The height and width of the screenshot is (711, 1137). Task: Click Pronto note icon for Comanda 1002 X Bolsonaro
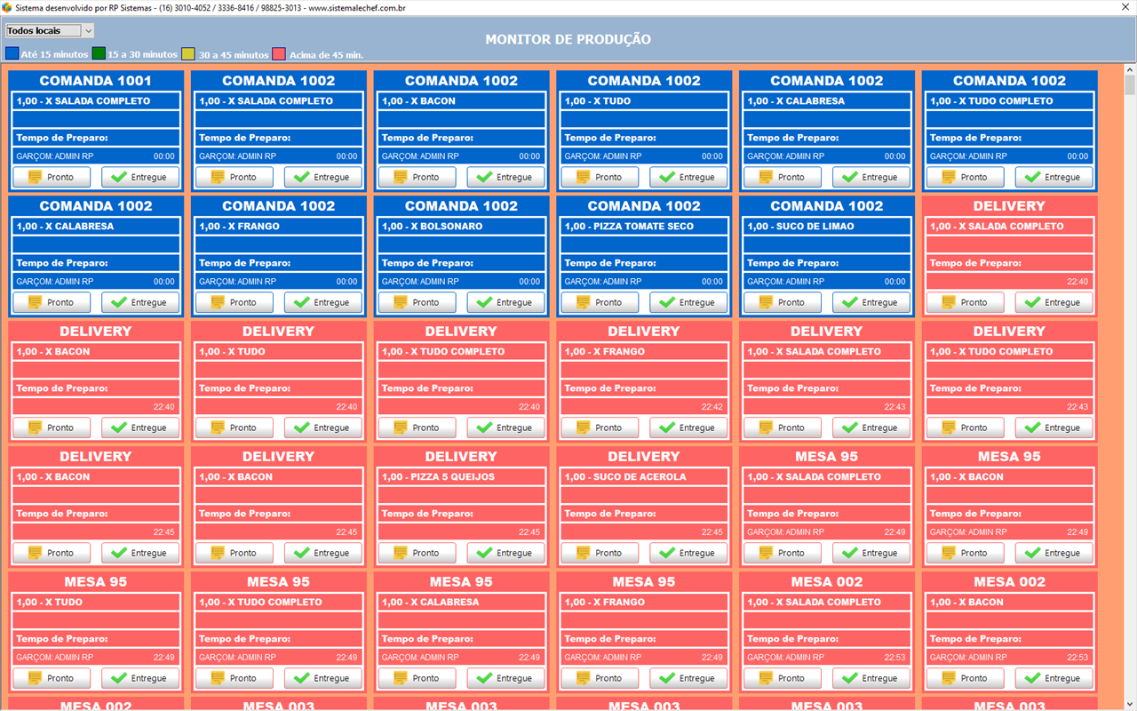[x=401, y=302]
